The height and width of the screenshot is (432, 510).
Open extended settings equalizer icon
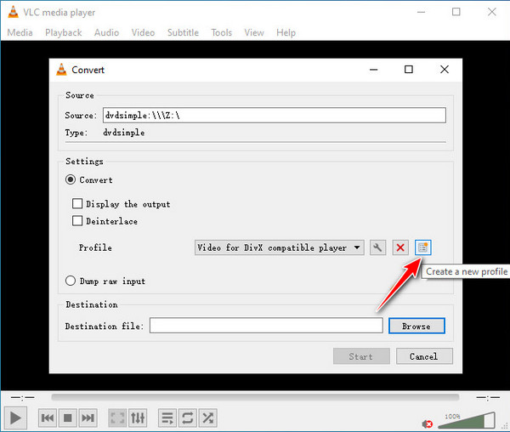138,418
